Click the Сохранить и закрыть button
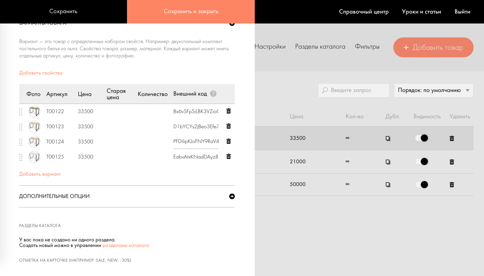484x276 pixels. tap(191, 11)
